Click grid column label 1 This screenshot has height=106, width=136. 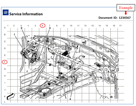pyautogui.click(x=8, y=26)
